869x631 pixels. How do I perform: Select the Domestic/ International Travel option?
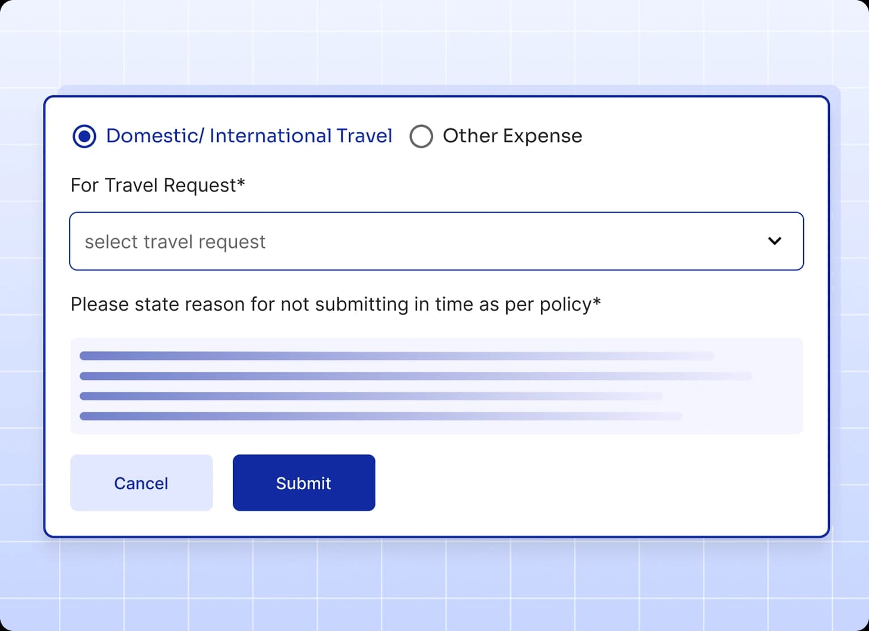click(x=84, y=136)
